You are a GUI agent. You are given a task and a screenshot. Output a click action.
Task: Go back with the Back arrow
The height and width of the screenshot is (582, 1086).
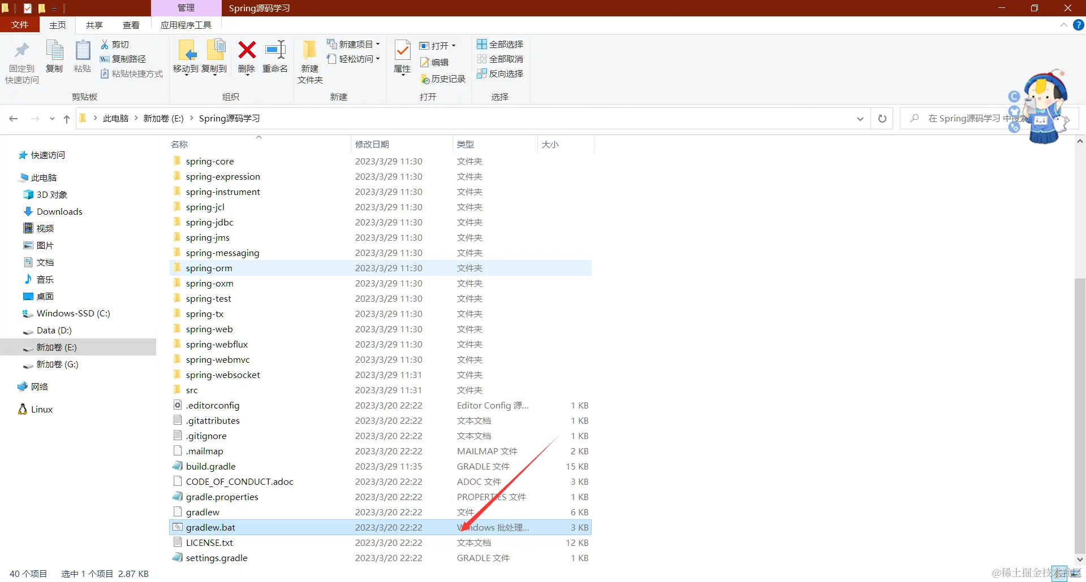click(14, 119)
